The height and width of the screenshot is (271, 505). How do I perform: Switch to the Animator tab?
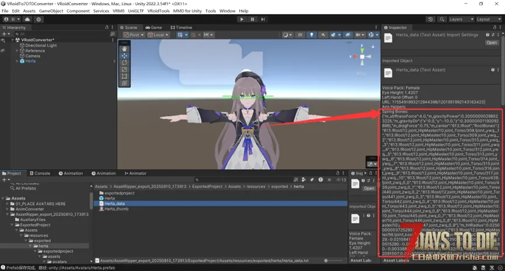(135, 173)
